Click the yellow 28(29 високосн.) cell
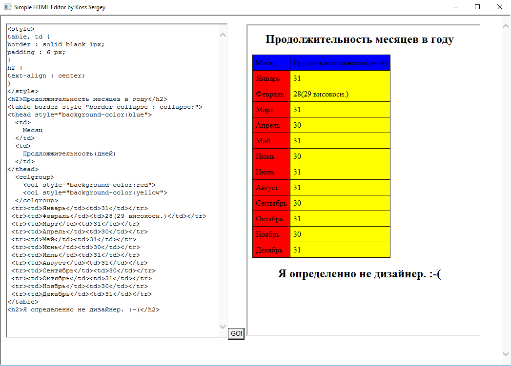Screen dimensions: 511x366 coord(340,94)
